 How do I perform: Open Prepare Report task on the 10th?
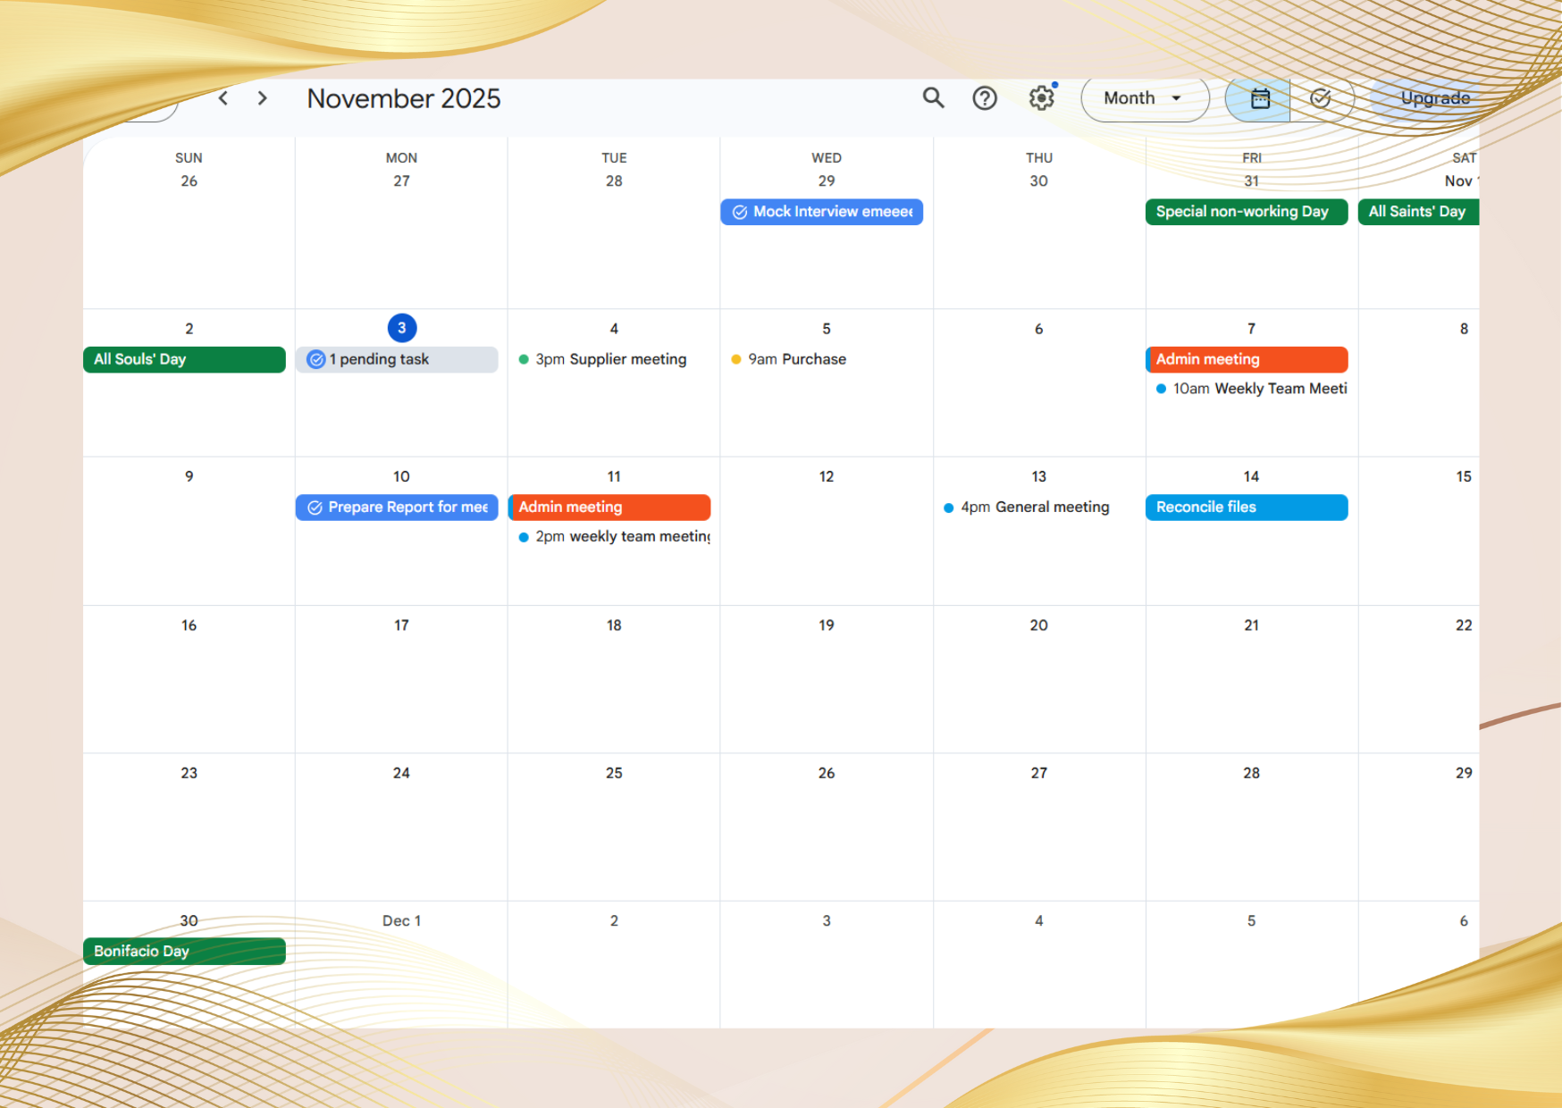[397, 508]
